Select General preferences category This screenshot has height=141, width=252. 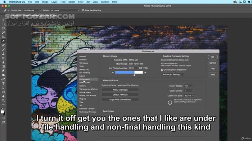coord(82,57)
